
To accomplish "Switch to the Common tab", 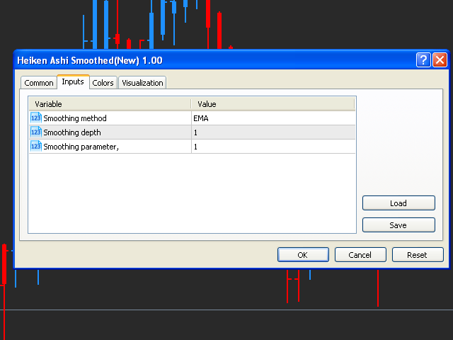I will click(39, 83).
